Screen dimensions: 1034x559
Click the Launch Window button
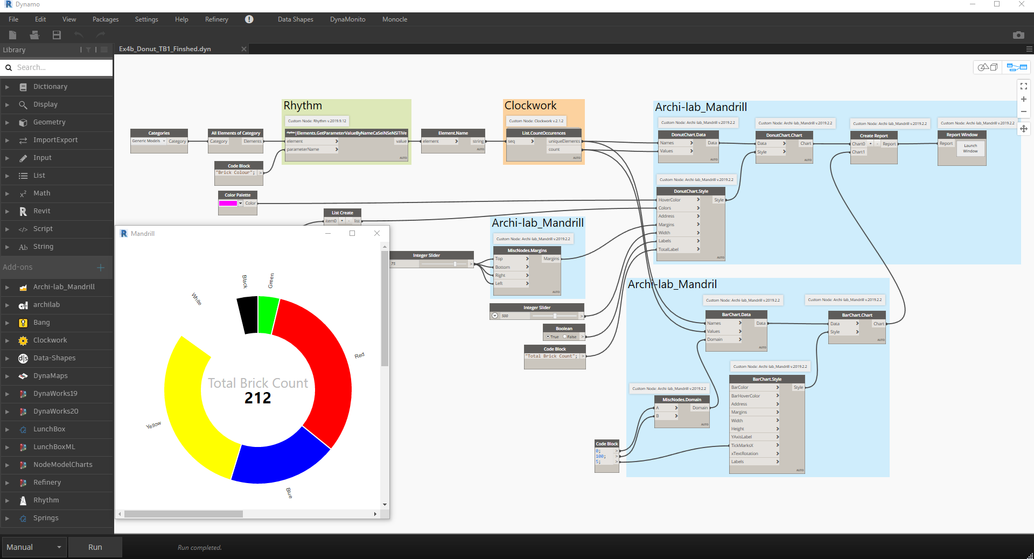point(970,149)
